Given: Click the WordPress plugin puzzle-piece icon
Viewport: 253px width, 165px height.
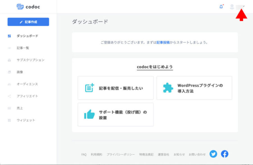Looking at the screenshot, I should tap(168, 88).
